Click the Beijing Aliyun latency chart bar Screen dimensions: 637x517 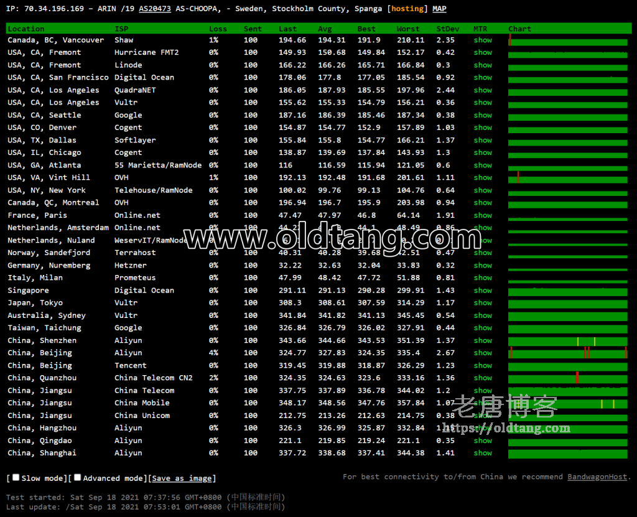(567, 353)
